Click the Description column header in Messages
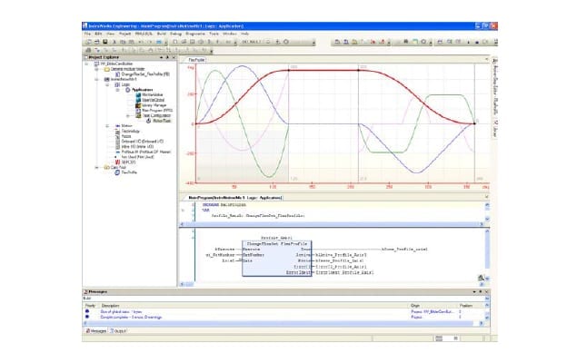 tap(111, 306)
